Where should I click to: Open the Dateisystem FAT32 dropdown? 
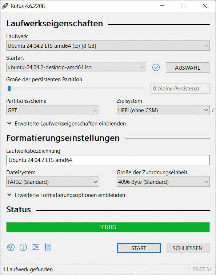53,182
